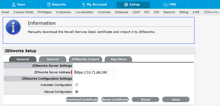Image resolution: width=220 pixels, height=106 pixels.
Task: Open the Setup navigation tab
Action: pos(133,5)
